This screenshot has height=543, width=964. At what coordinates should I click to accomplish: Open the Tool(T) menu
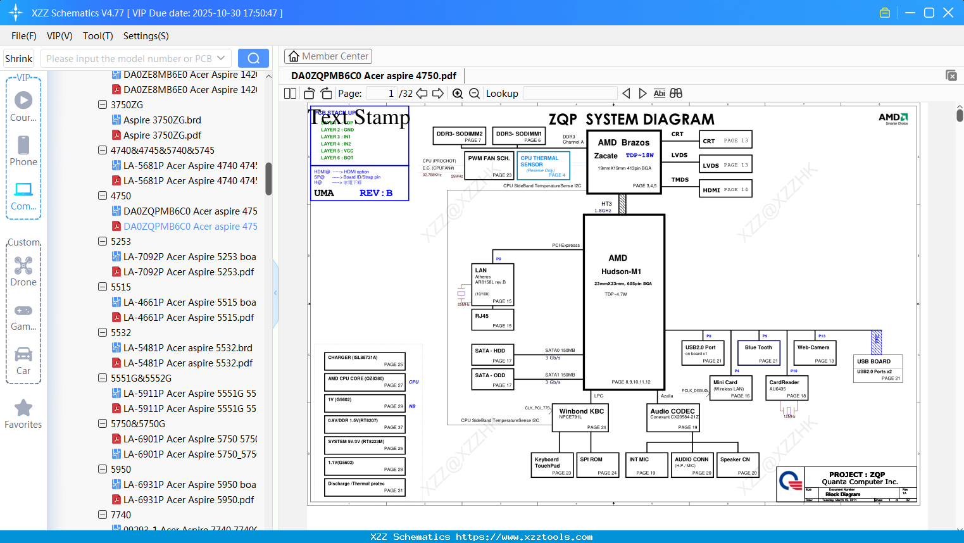coord(98,36)
